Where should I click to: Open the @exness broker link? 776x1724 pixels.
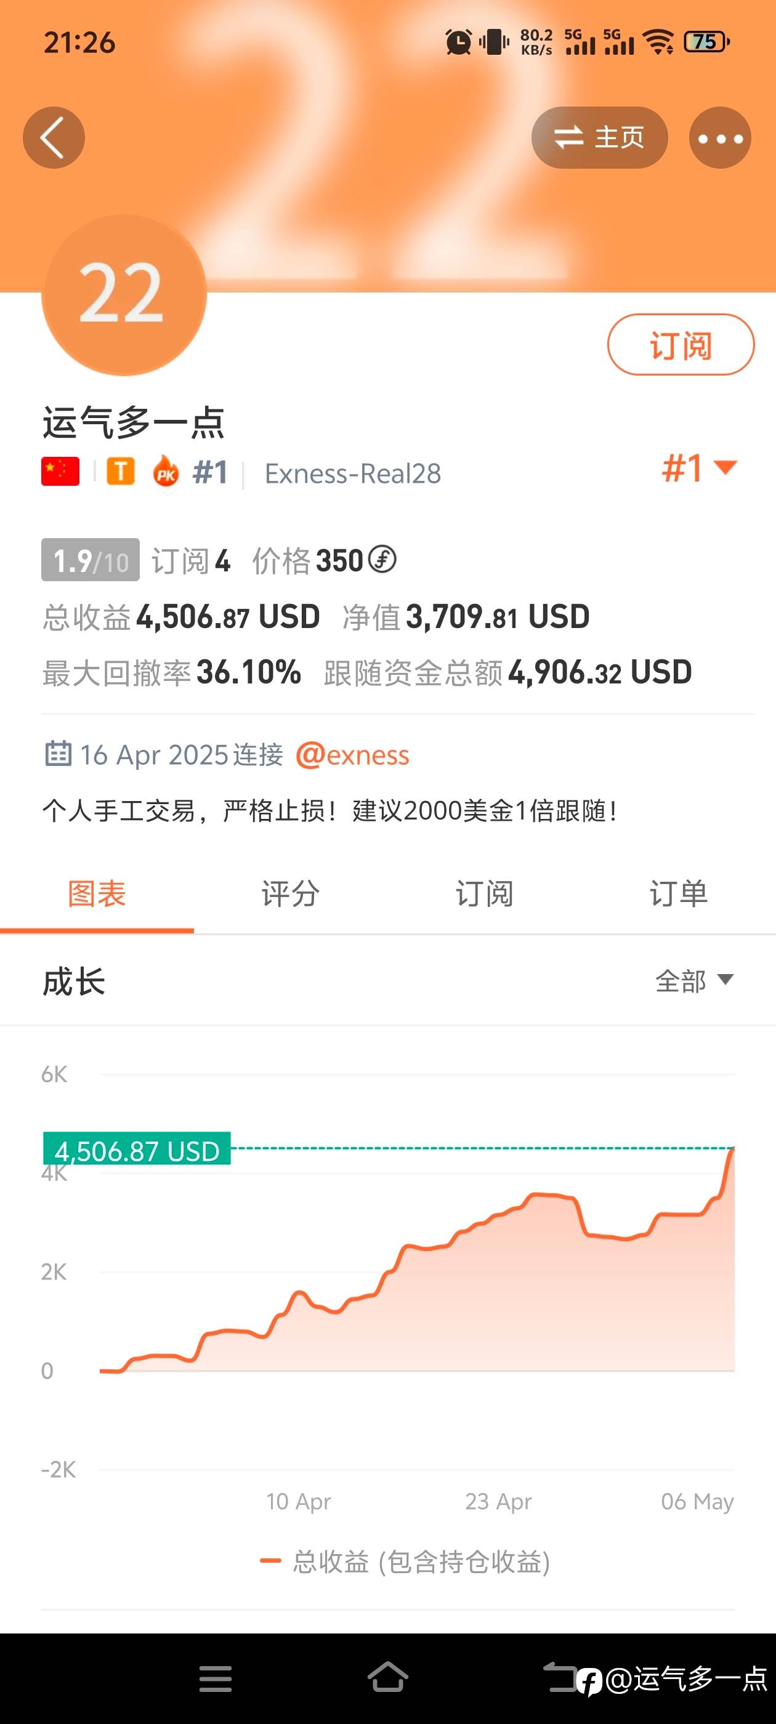point(352,755)
